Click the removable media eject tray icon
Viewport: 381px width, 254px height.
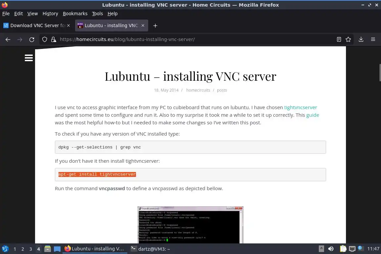point(321,249)
